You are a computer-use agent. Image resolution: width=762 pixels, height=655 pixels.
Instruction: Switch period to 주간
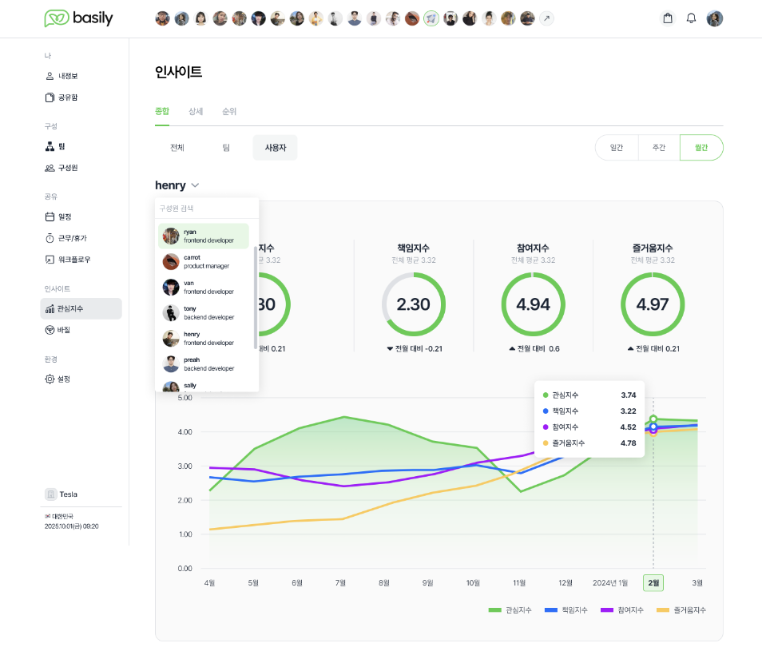click(659, 148)
